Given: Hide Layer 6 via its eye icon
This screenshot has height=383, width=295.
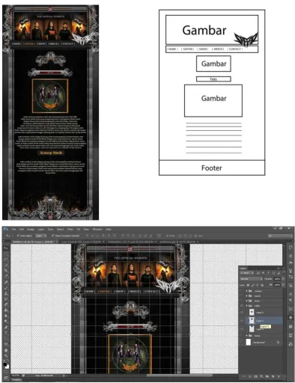Looking at the screenshot, I should [x=242, y=312].
